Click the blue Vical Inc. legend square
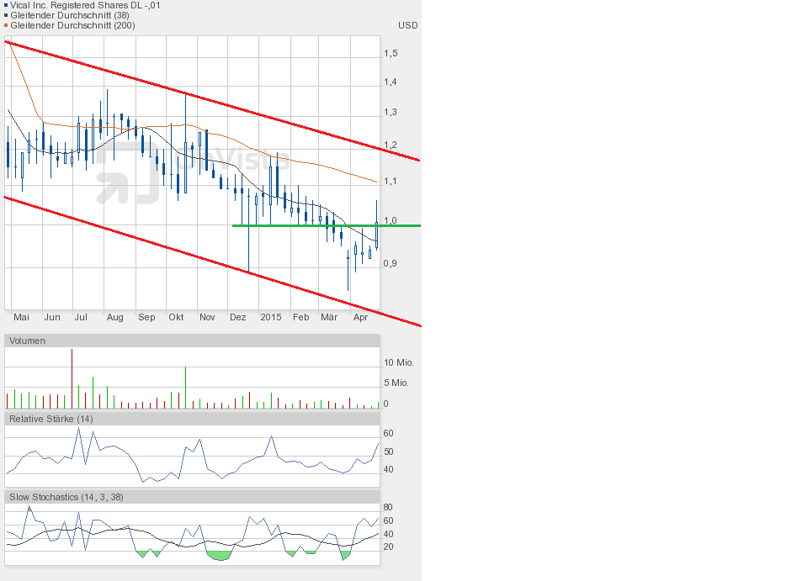Viewport: 808px width, 581px height. pos(7,6)
